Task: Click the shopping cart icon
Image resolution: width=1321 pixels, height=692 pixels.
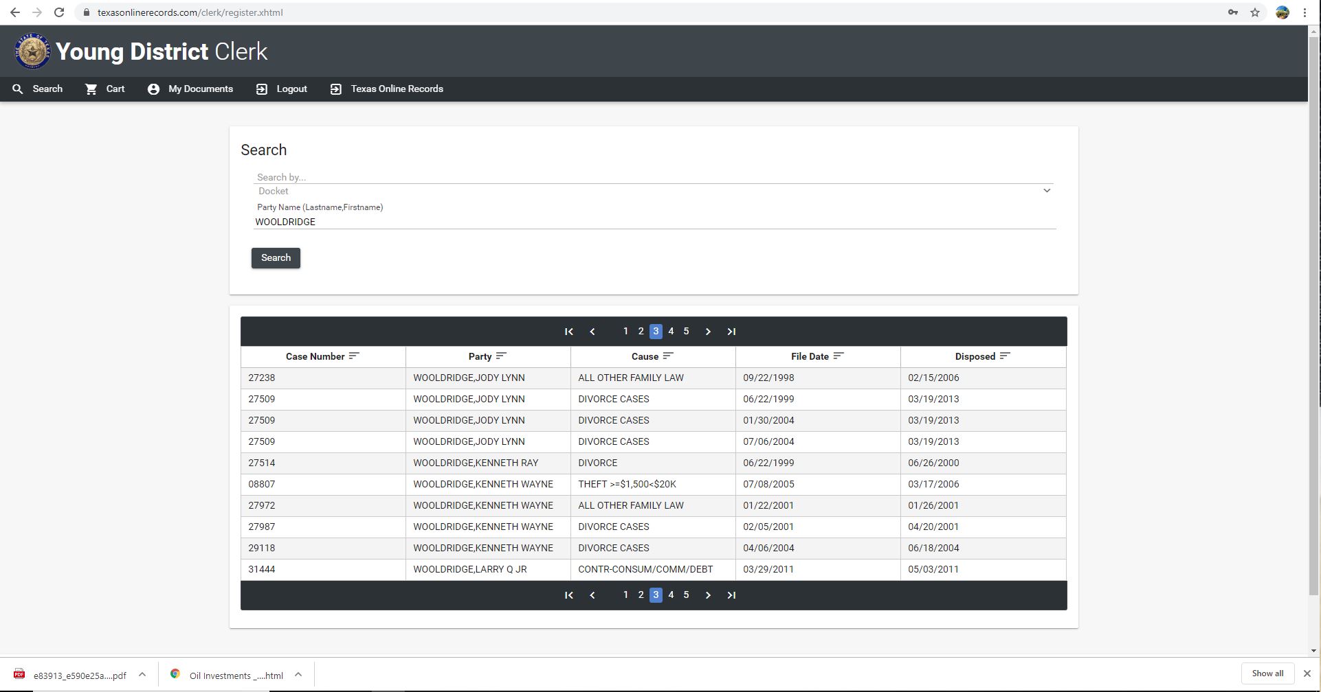Action: (91, 89)
